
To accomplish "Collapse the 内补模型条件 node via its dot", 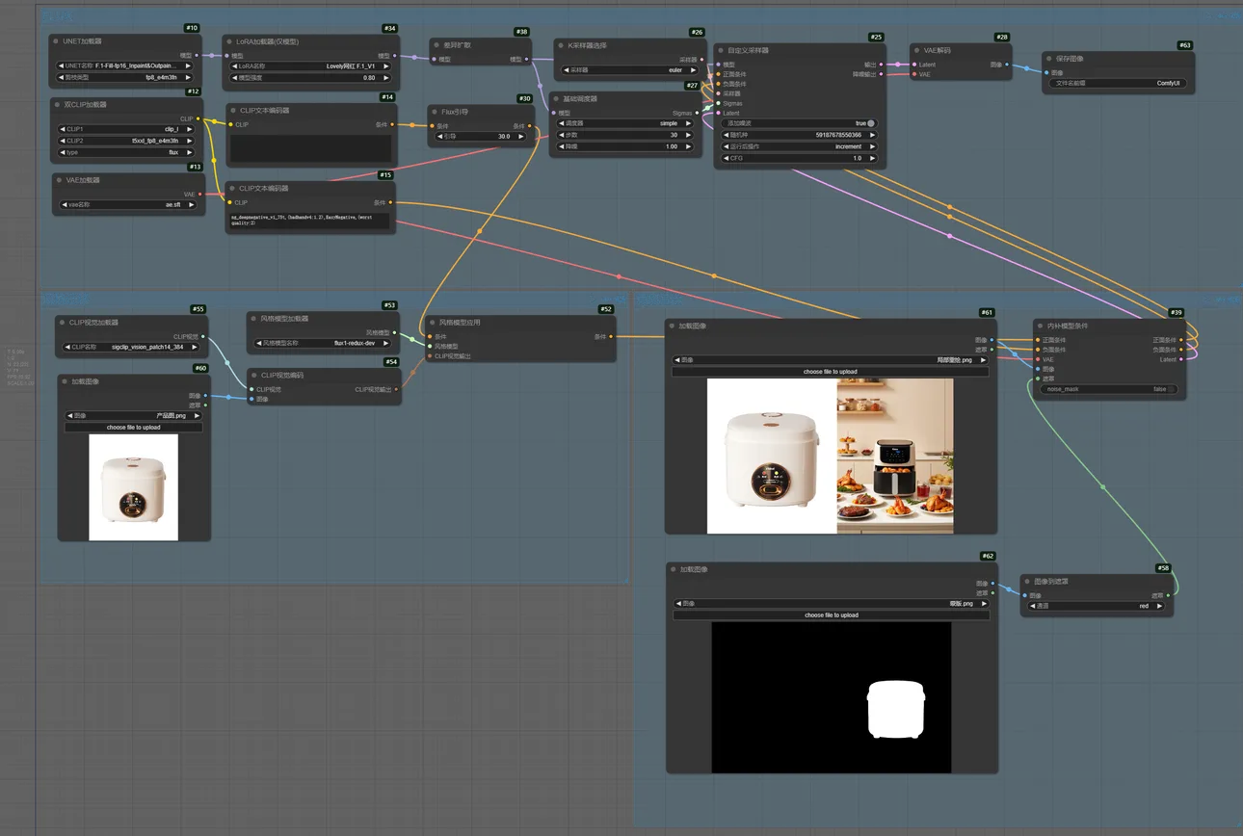I will point(1040,327).
